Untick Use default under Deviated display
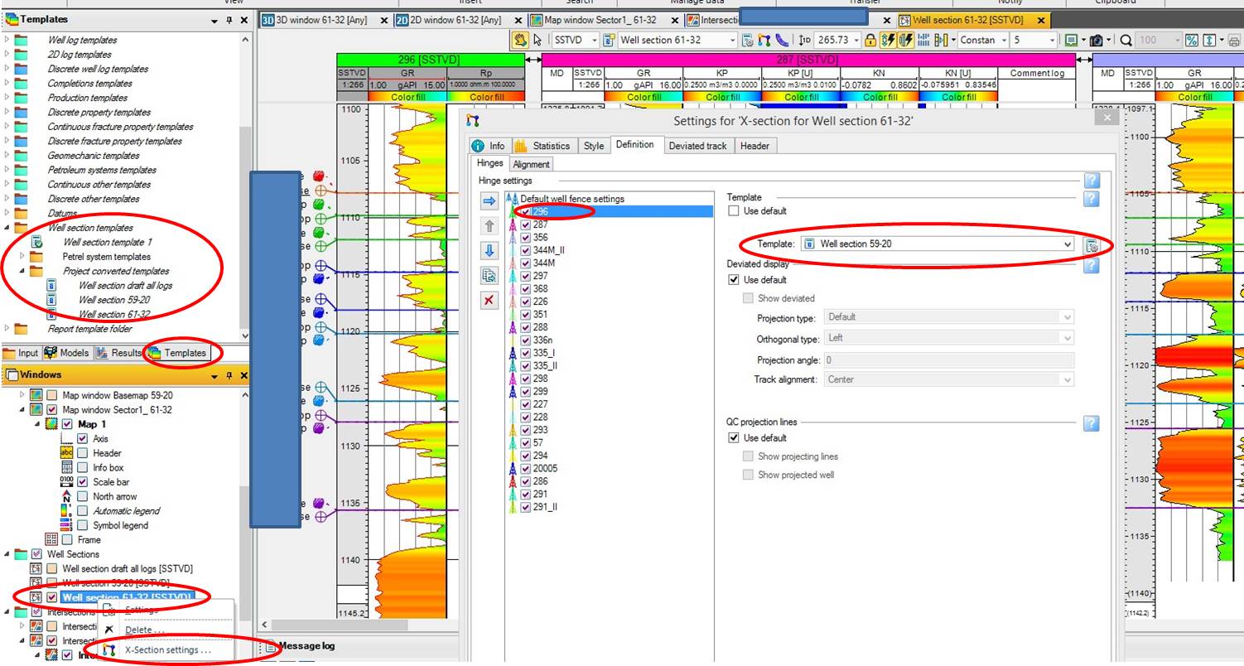 tap(733, 280)
